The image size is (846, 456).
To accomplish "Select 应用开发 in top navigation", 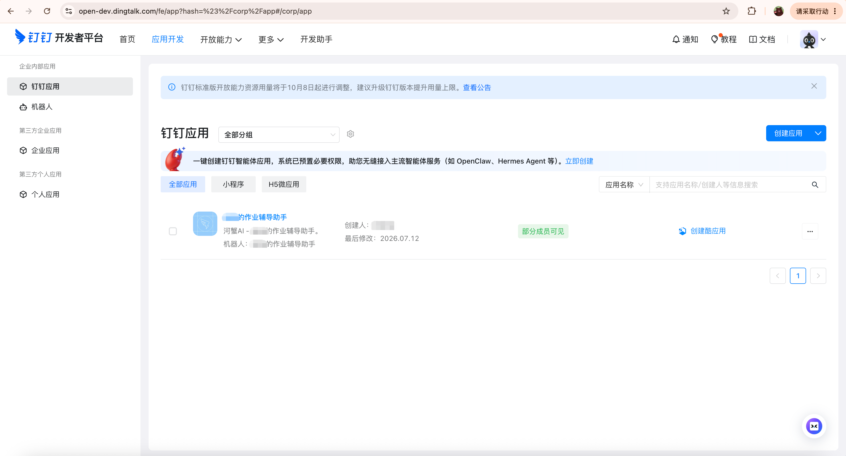I will [168, 39].
